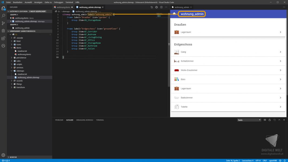The height and width of the screenshot is (162, 288).
Task: Open the Terminal menu
Action: tap(69, 2)
